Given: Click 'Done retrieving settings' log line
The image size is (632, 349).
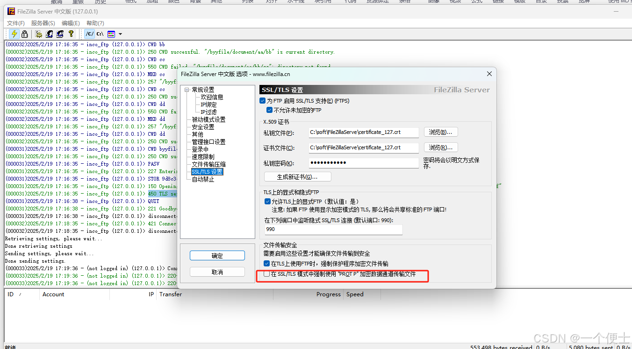Looking at the screenshot, I should 39,246.
